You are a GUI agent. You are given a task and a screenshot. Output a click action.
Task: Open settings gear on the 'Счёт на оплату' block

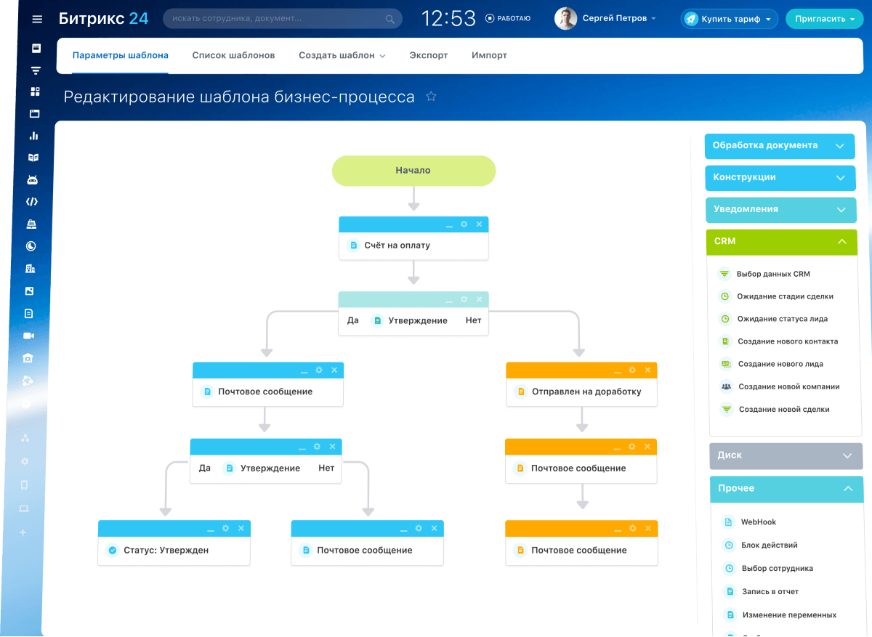(463, 225)
